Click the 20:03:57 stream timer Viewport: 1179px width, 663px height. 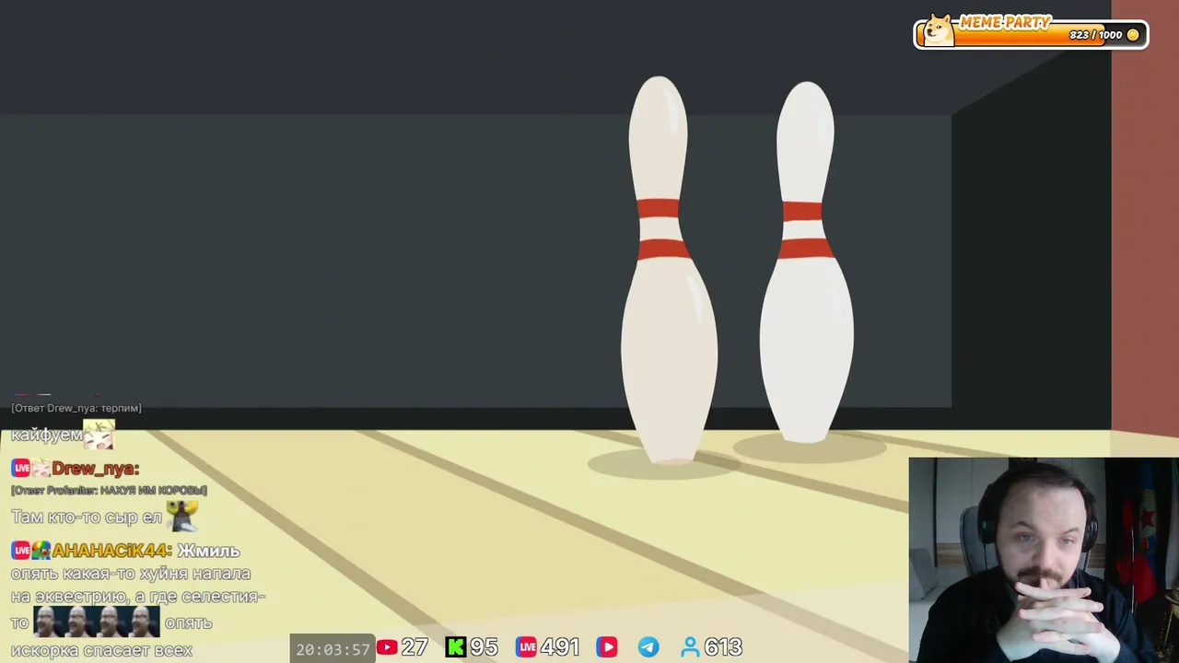pos(333,649)
